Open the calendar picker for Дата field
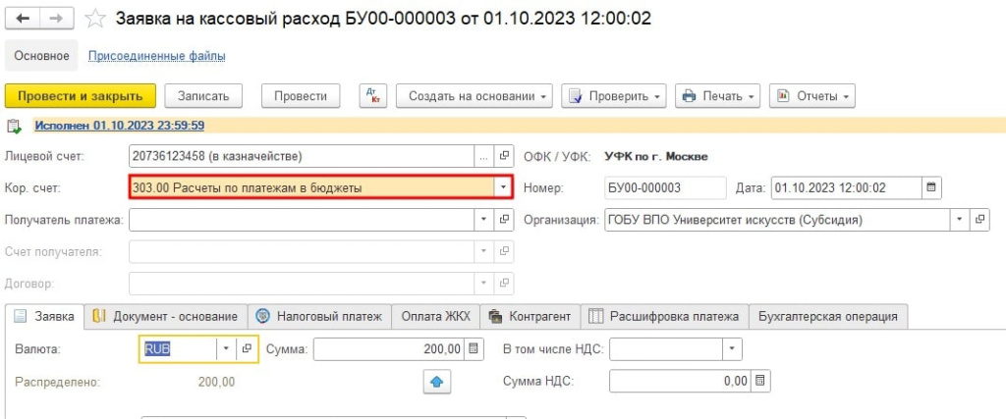Viewport: 1006px width, 419px height. point(931,187)
